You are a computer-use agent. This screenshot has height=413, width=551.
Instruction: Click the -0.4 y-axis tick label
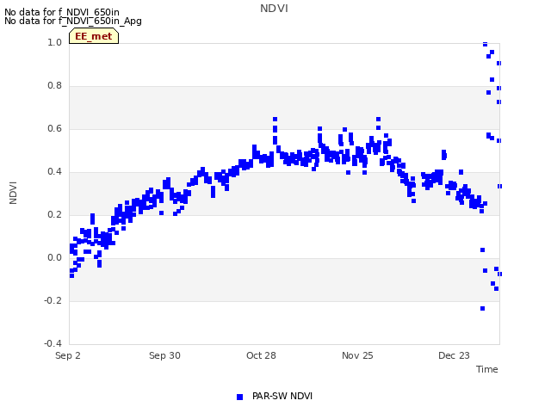[x=53, y=343]
